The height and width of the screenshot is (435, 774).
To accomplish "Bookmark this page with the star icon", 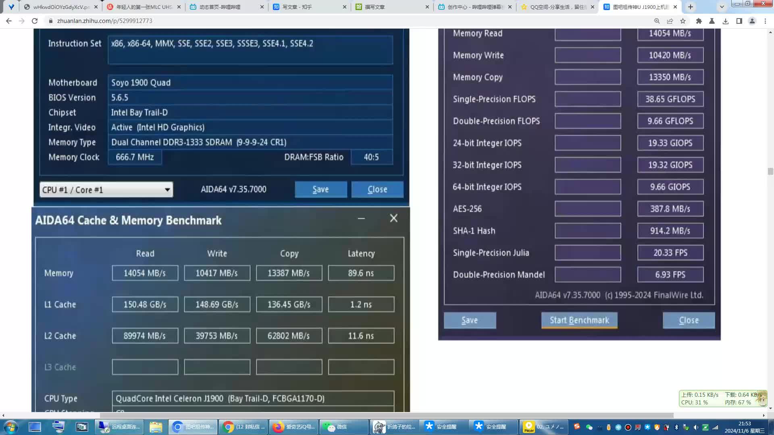I will 683,21.
